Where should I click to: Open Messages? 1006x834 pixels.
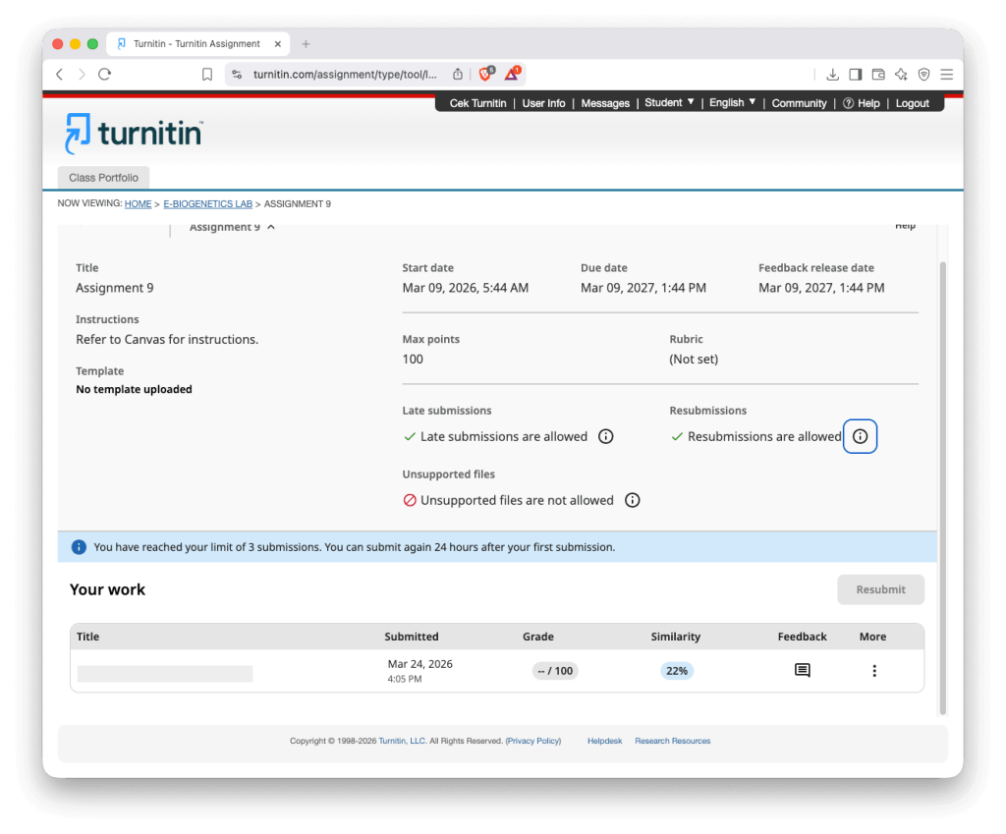[605, 103]
